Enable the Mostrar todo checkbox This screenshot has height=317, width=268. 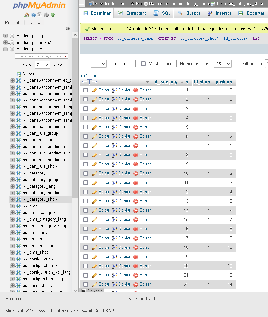pos(144,64)
